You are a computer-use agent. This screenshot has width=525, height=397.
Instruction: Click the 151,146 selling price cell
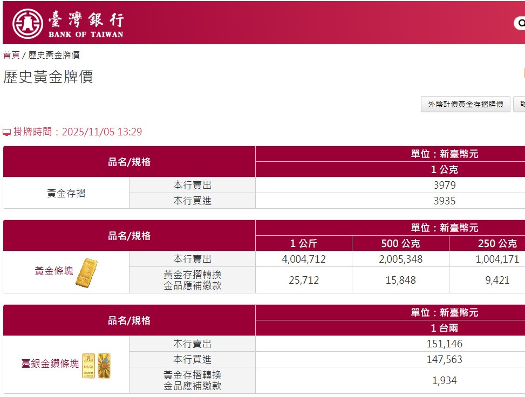445,344
